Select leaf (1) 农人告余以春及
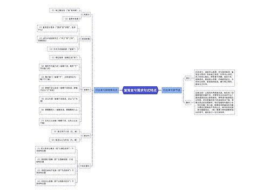The height and width of the screenshot is (194, 270). coord(55,150)
